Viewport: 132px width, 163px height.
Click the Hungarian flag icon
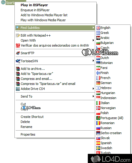98,93
